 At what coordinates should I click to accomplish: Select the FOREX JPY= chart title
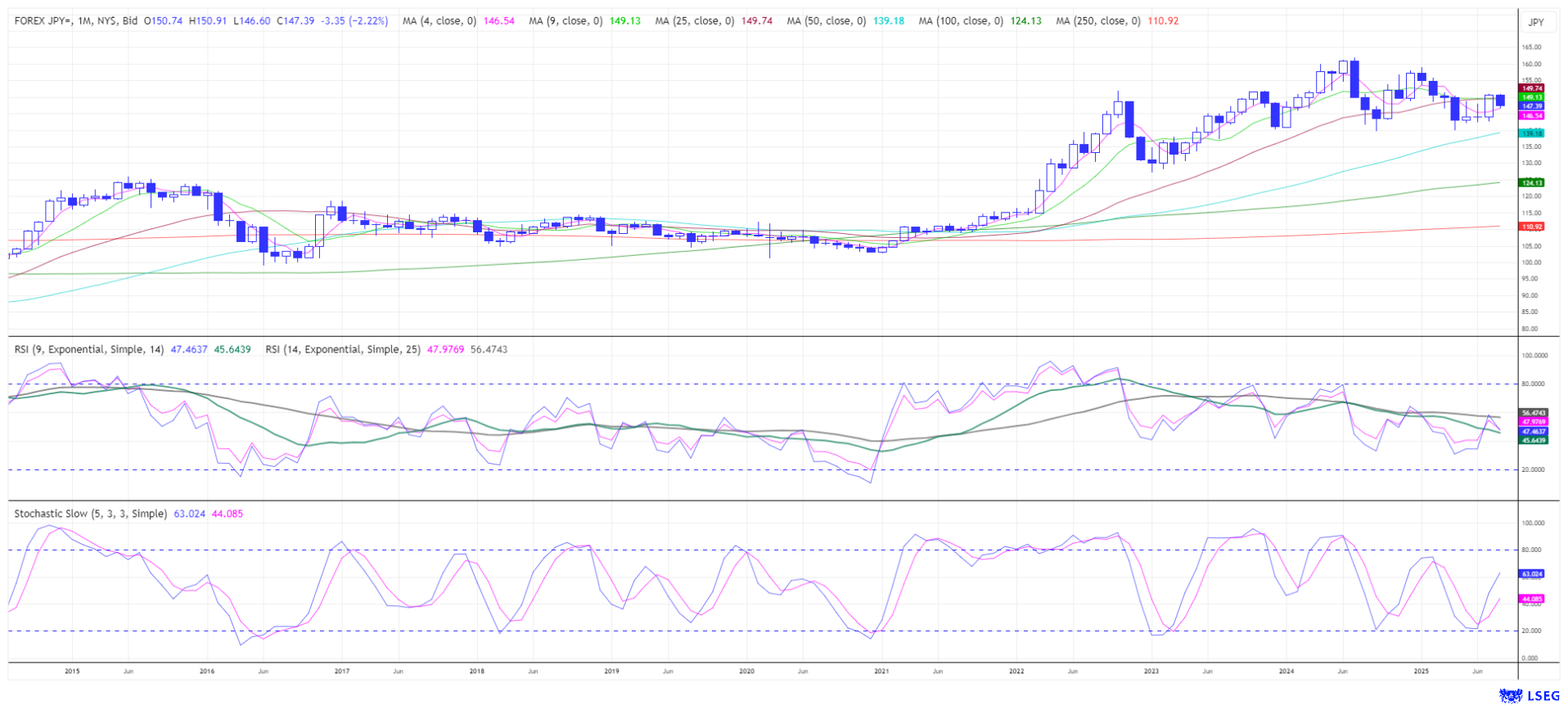pyautogui.click(x=75, y=20)
